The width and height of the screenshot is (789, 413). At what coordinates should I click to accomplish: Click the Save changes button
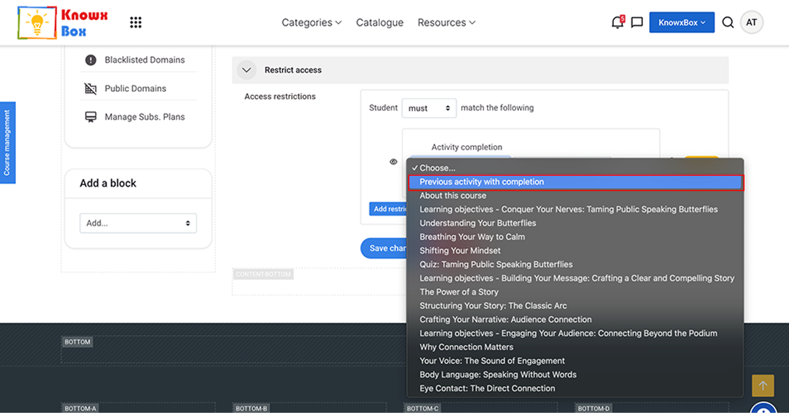pos(384,248)
